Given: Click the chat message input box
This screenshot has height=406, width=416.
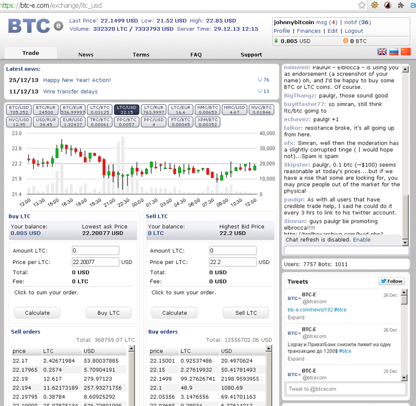Looking at the screenshot, I should point(346,250).
